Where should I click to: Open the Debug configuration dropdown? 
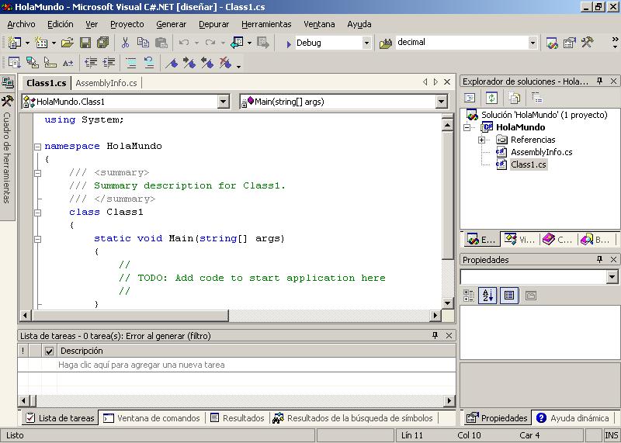(366, 43)
